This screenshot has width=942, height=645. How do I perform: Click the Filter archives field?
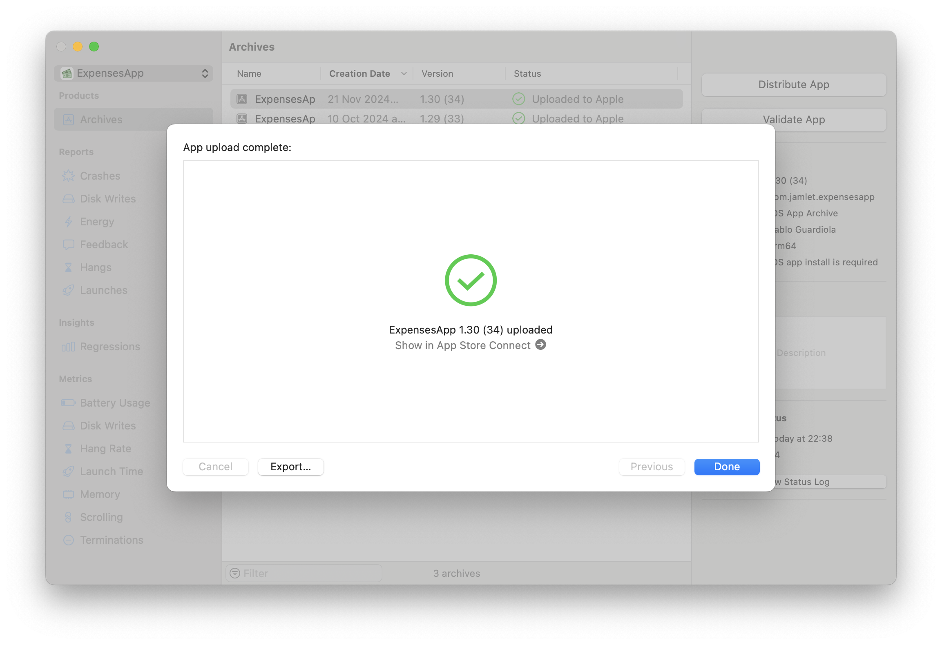pos(304,573)
